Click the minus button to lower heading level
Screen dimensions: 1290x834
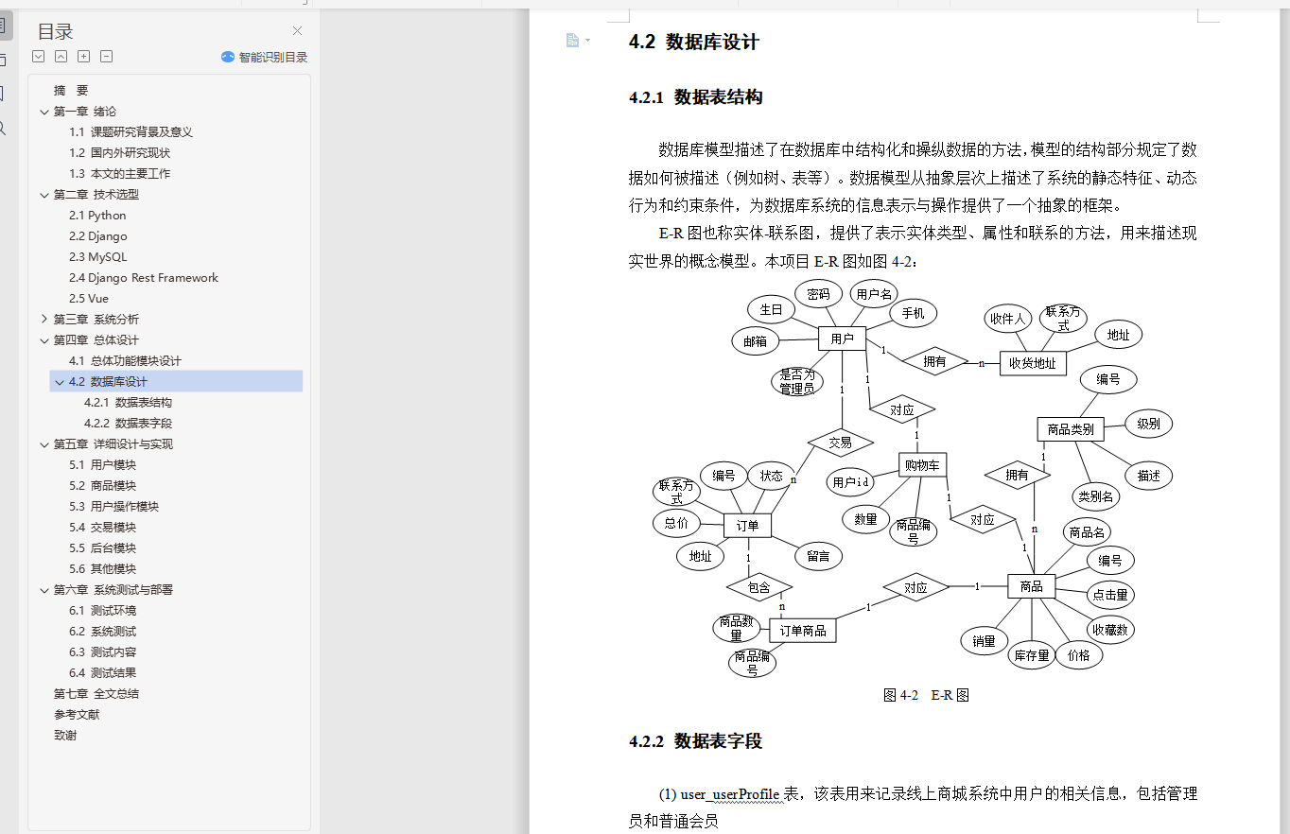coord(107,57)
